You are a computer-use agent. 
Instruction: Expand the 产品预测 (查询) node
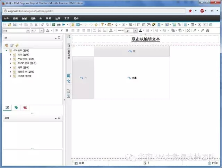[x=10, y=59]
